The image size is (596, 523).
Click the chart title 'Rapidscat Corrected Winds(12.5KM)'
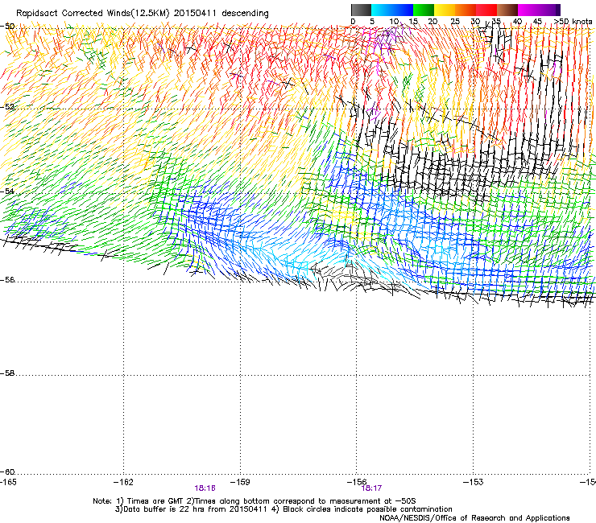coord(93,14)
